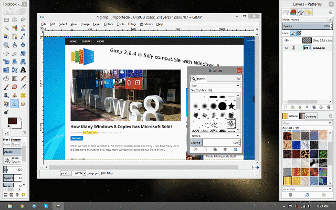This screenshot has height=210, width=336.
Task: Adjust the brush Spacing slider
Action: pos(215,143)
